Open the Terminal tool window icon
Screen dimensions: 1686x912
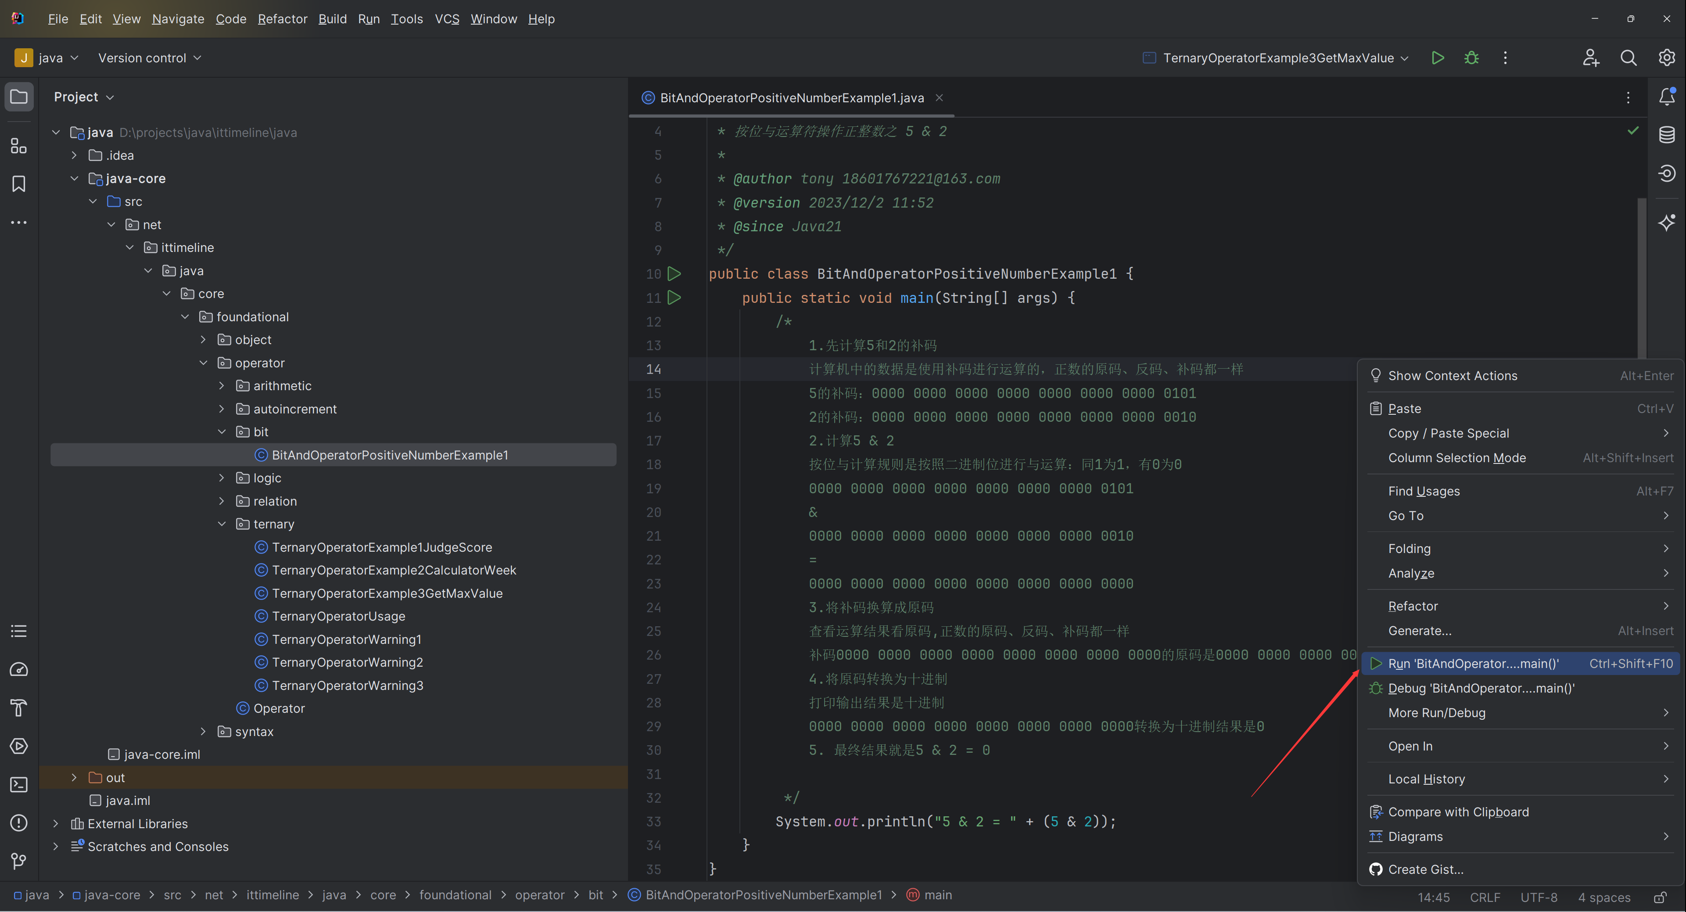pos(19,784)
